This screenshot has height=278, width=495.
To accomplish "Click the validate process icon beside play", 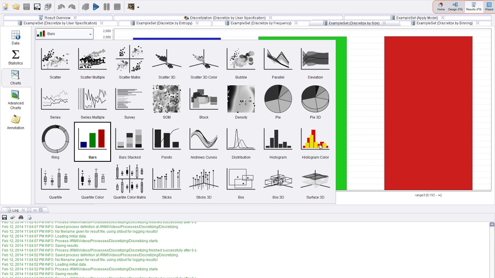I will point(85,7).
